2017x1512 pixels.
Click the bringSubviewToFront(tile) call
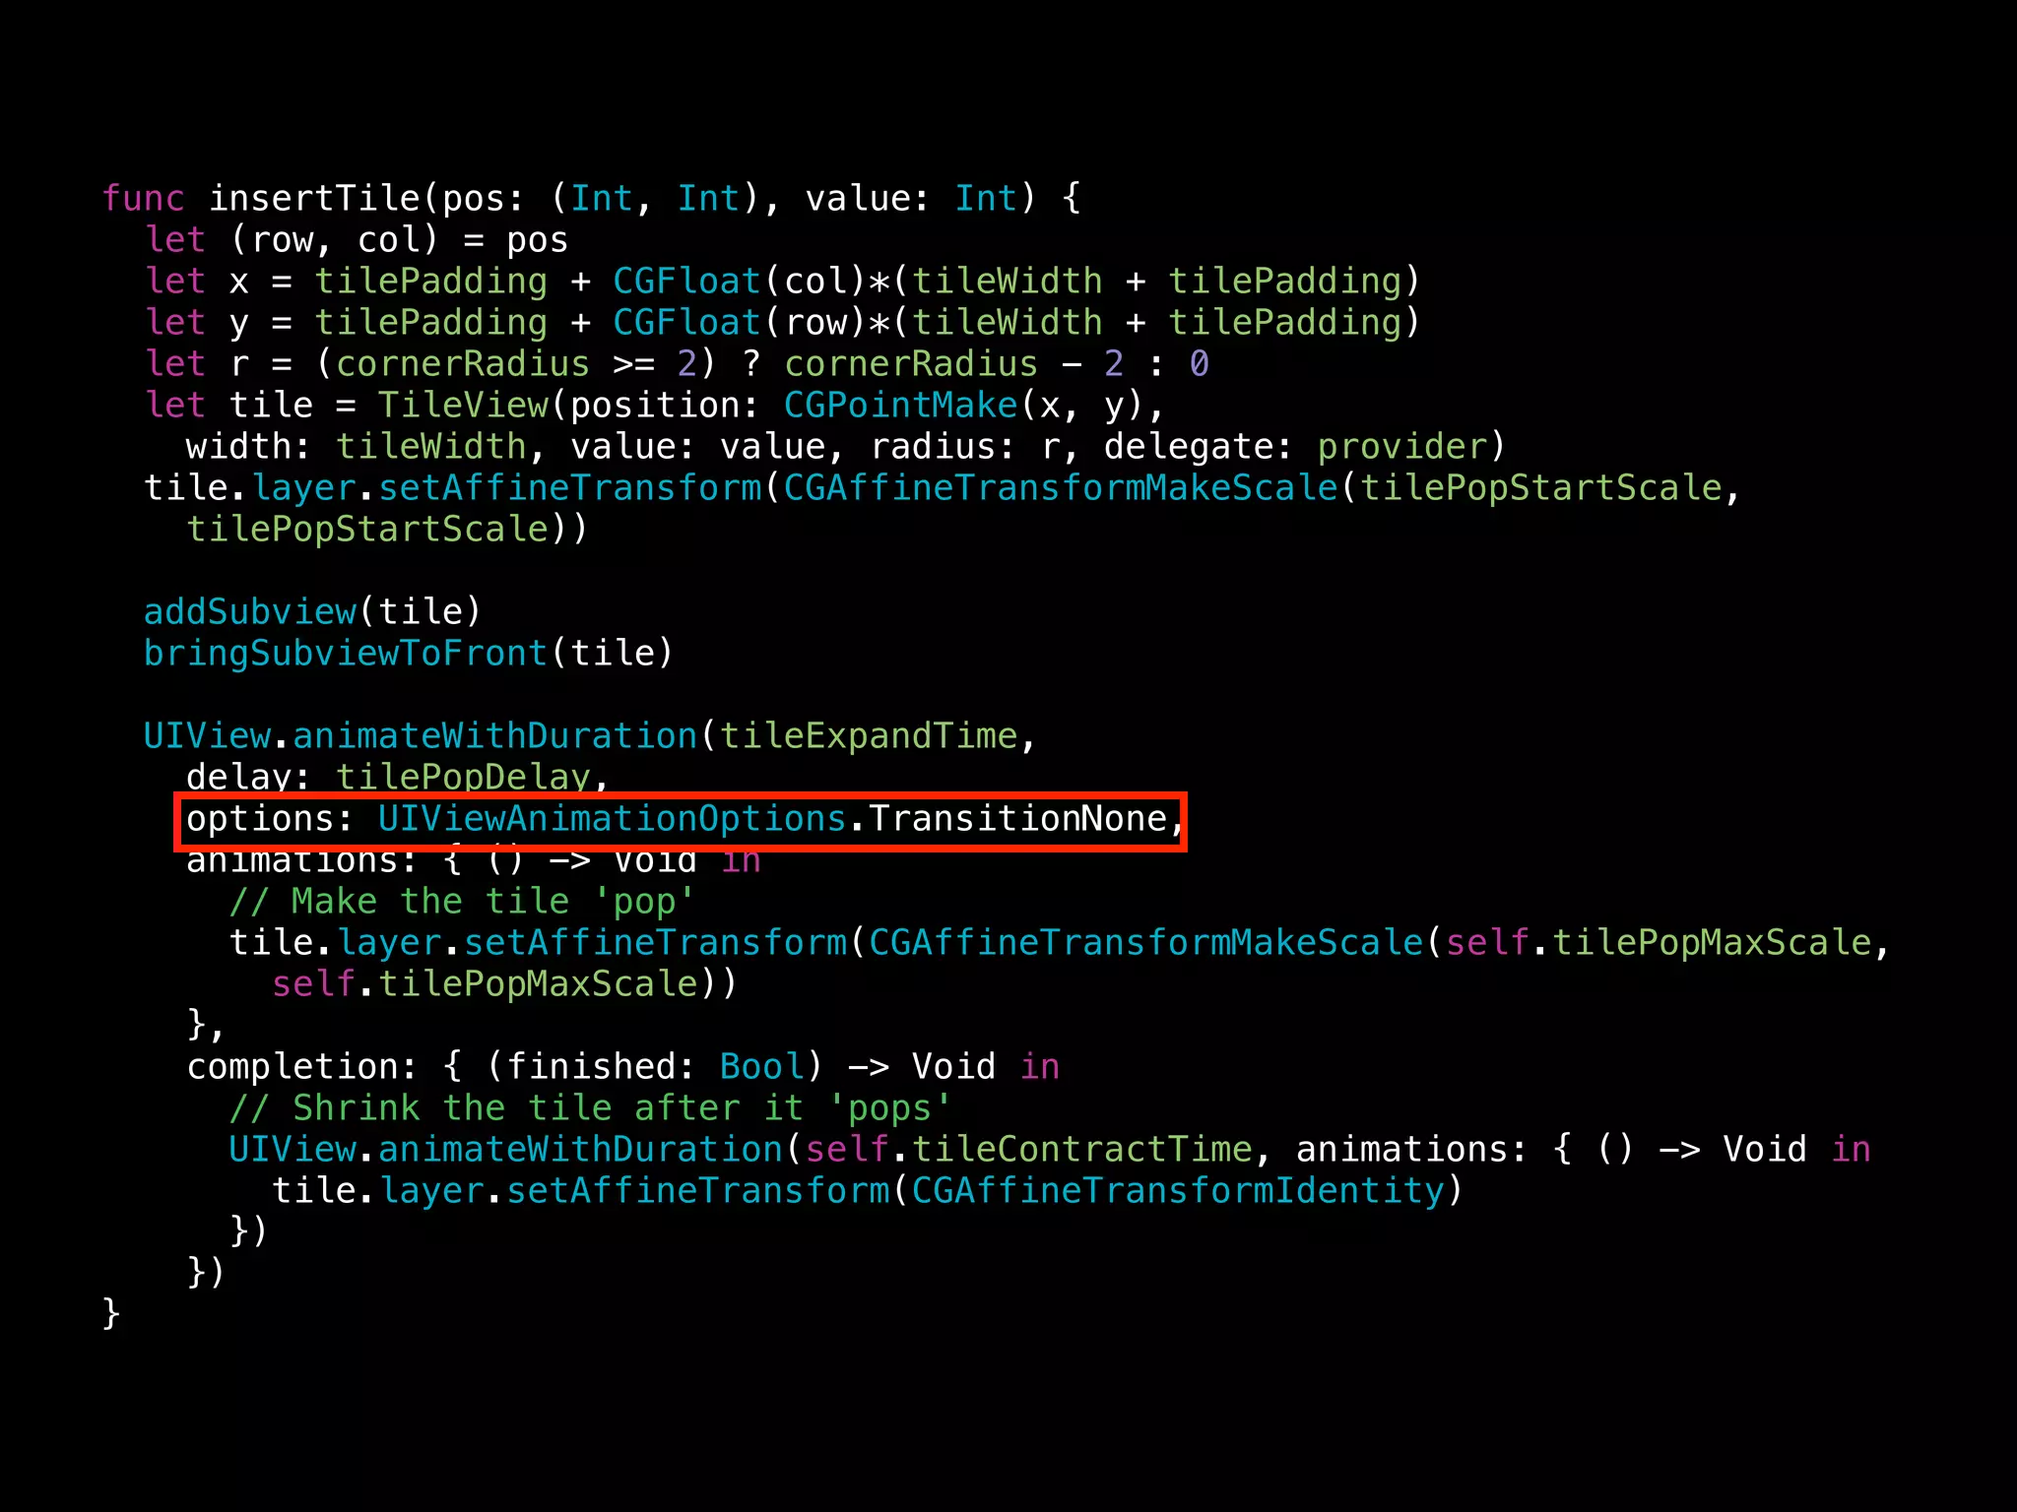coord(408,654)
